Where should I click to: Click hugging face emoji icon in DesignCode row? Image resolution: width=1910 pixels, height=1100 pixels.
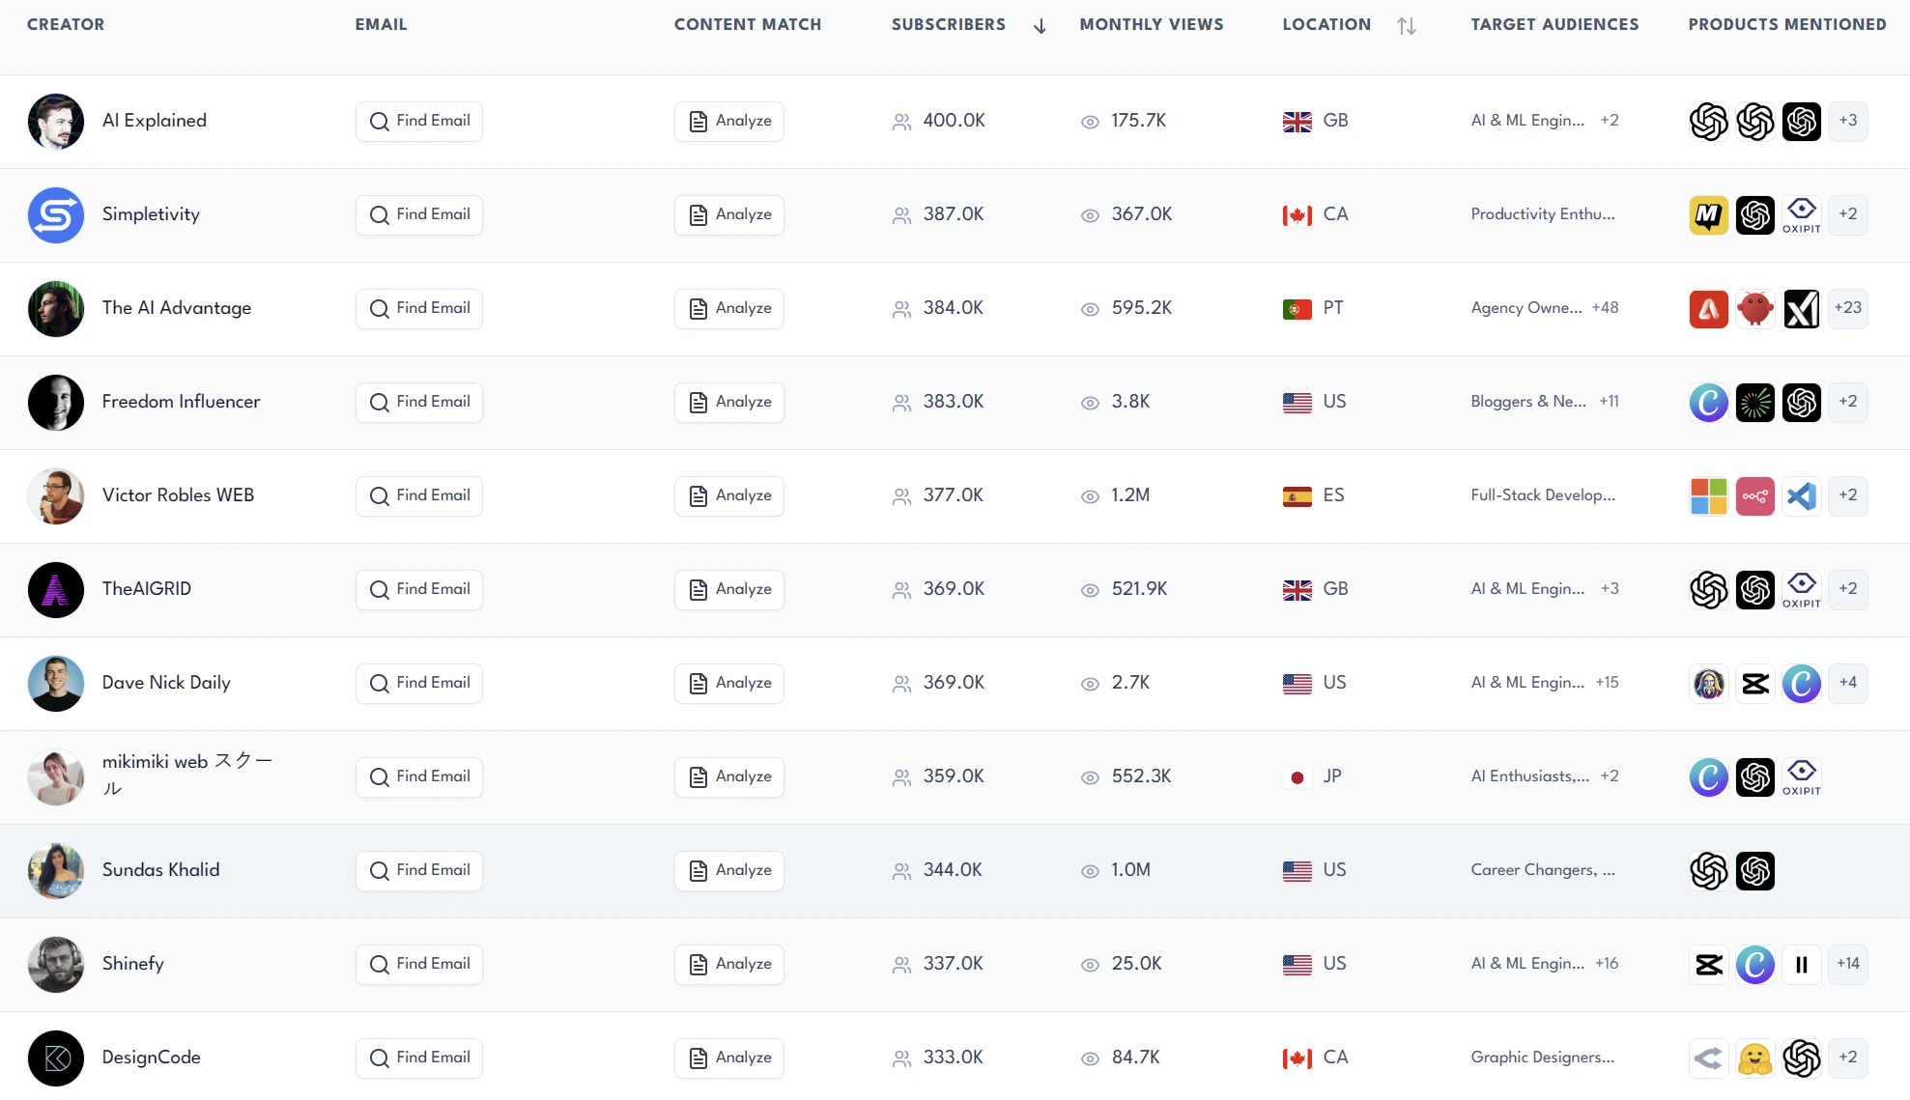pos(1754,1058)
